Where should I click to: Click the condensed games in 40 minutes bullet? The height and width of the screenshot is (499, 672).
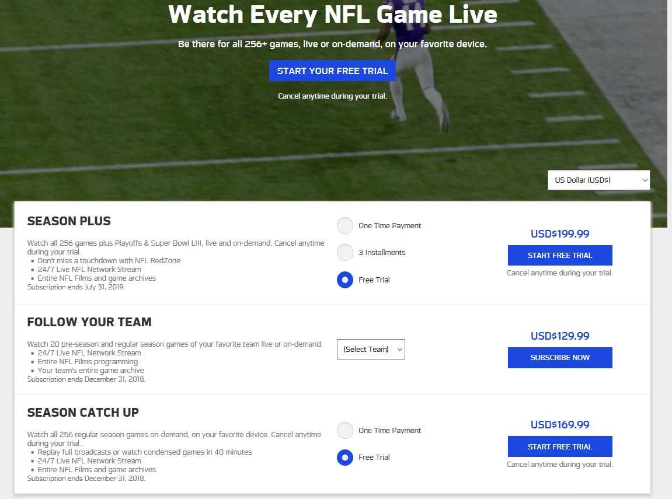pyautogui.click(x=145, y=452)
